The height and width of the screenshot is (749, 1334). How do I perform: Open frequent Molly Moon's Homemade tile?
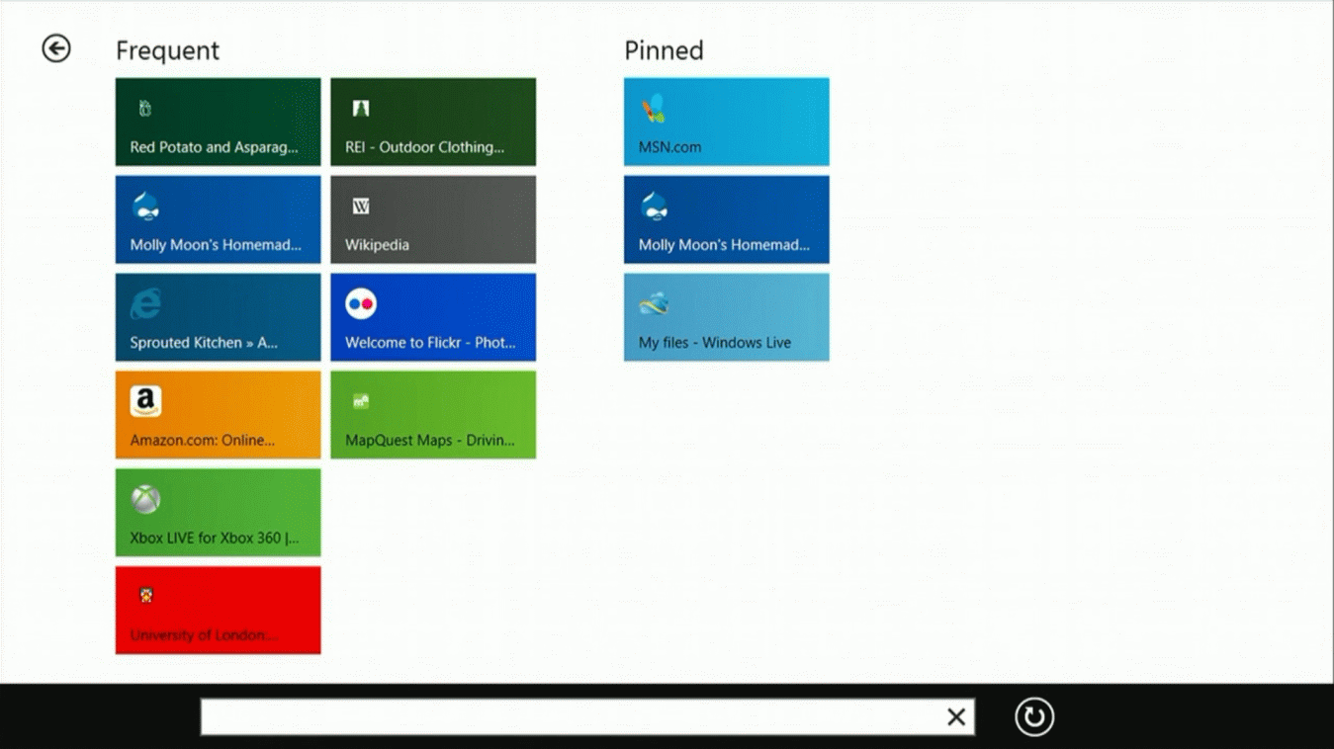pos(218,219)
